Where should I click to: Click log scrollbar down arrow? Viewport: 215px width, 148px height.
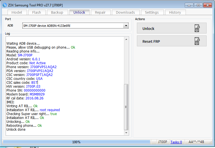[x=126, y=133]
